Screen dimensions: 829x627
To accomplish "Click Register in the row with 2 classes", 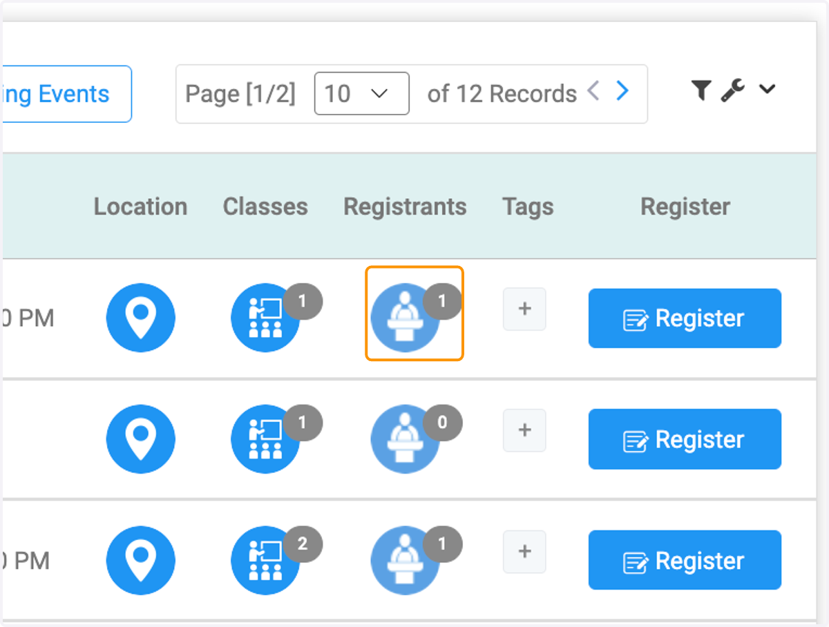I will point(685,560).
